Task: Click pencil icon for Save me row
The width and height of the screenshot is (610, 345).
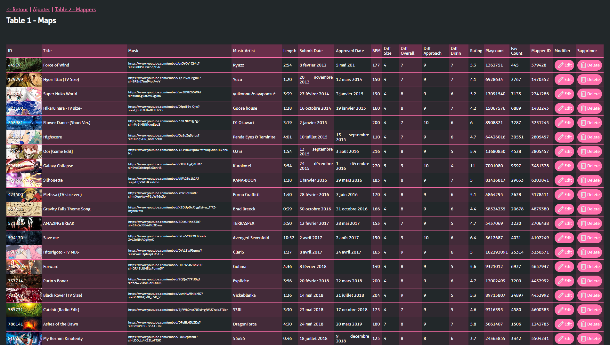Action: [560, 238]
